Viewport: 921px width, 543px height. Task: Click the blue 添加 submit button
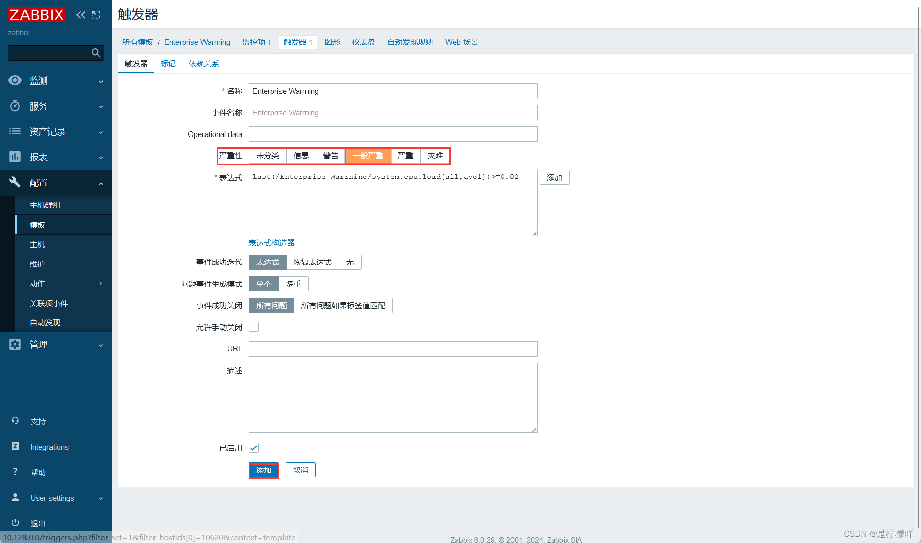pyautogui.click(x=264, y=470)
